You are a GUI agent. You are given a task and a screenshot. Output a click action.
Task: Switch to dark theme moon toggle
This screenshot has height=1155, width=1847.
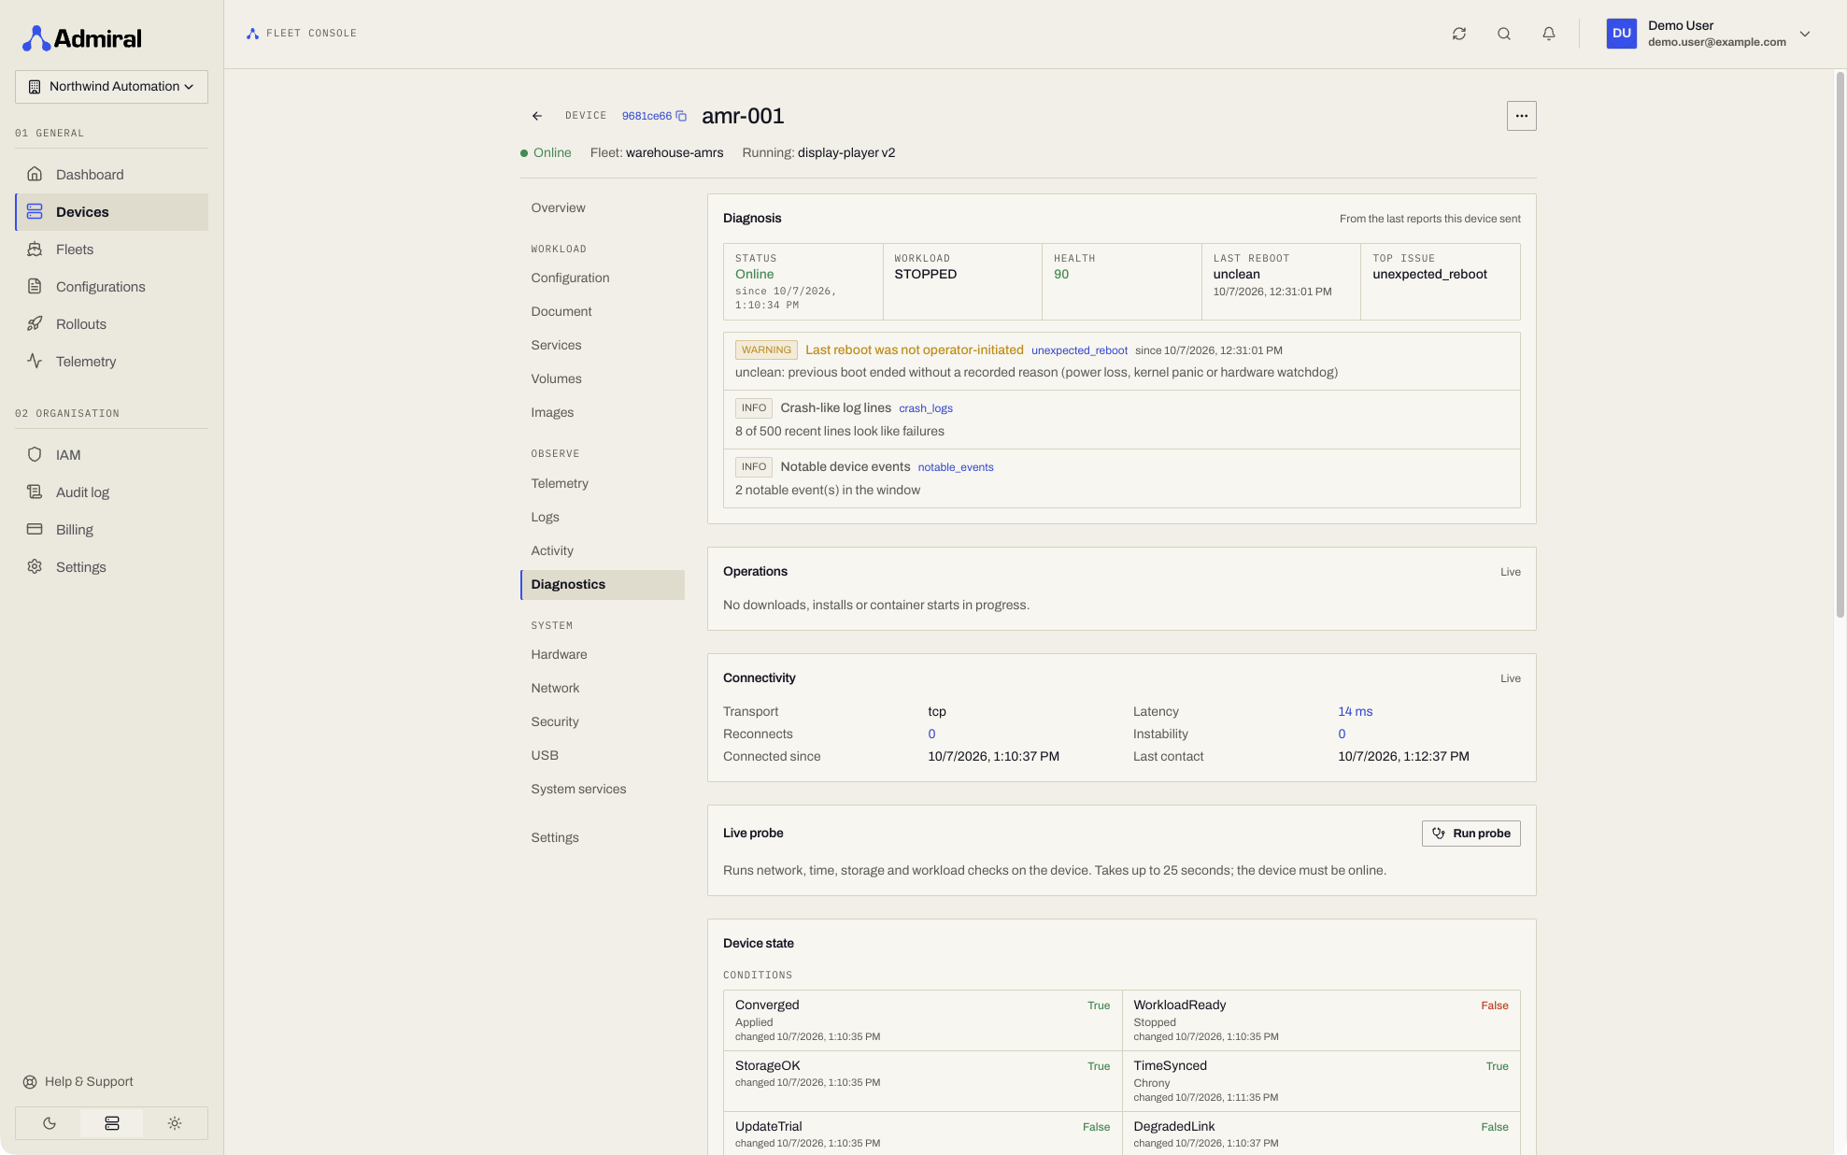50,1123
